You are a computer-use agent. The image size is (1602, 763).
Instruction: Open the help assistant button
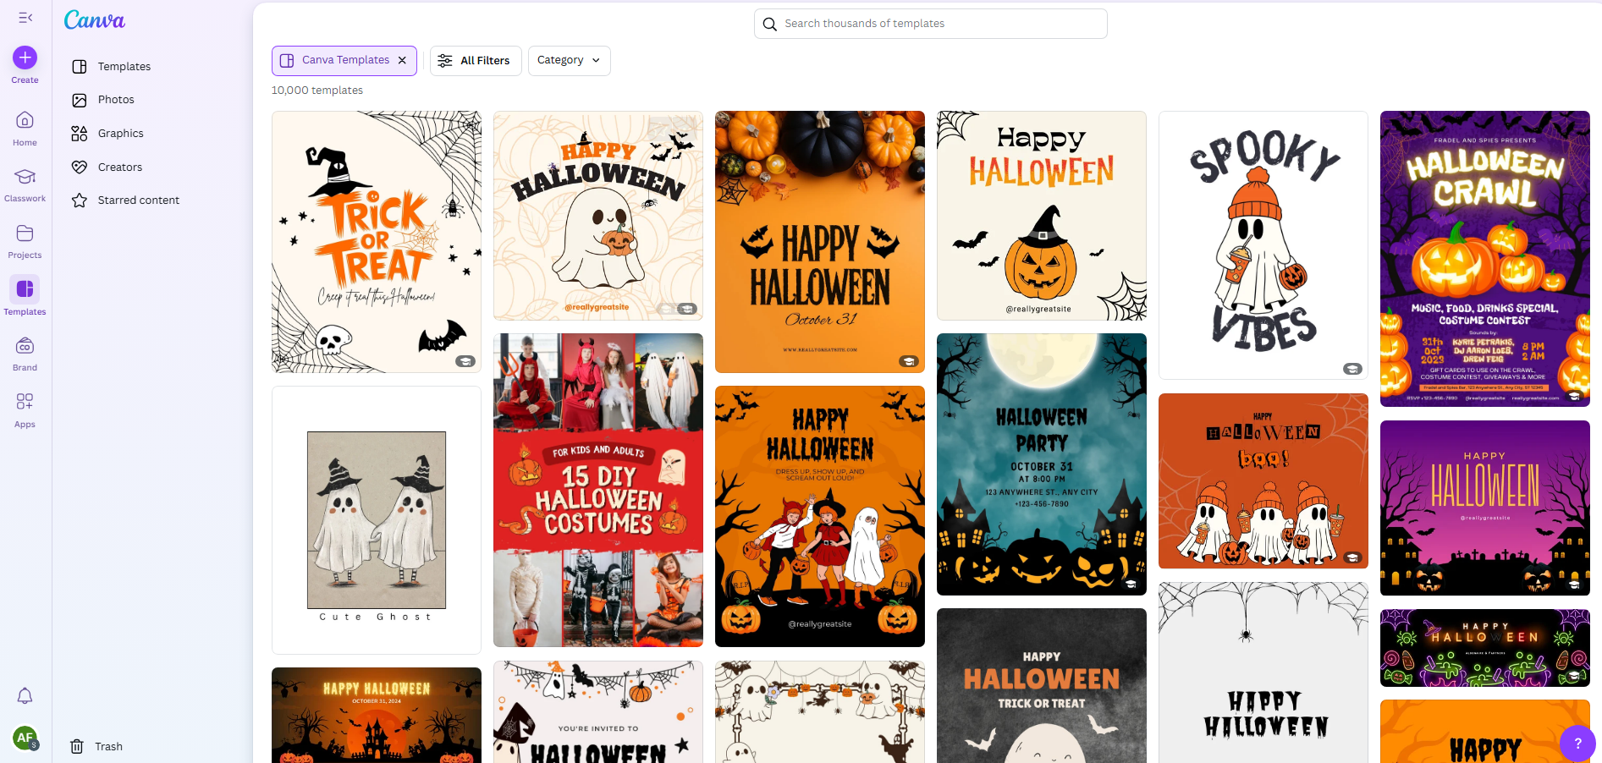(1577, 744)
